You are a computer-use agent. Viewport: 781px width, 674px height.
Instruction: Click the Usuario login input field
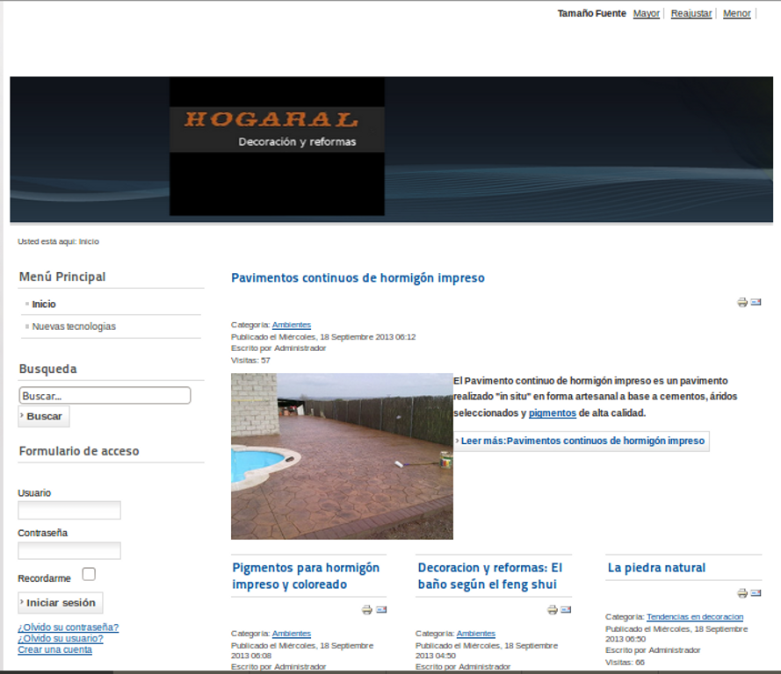(x=69, y=509)
